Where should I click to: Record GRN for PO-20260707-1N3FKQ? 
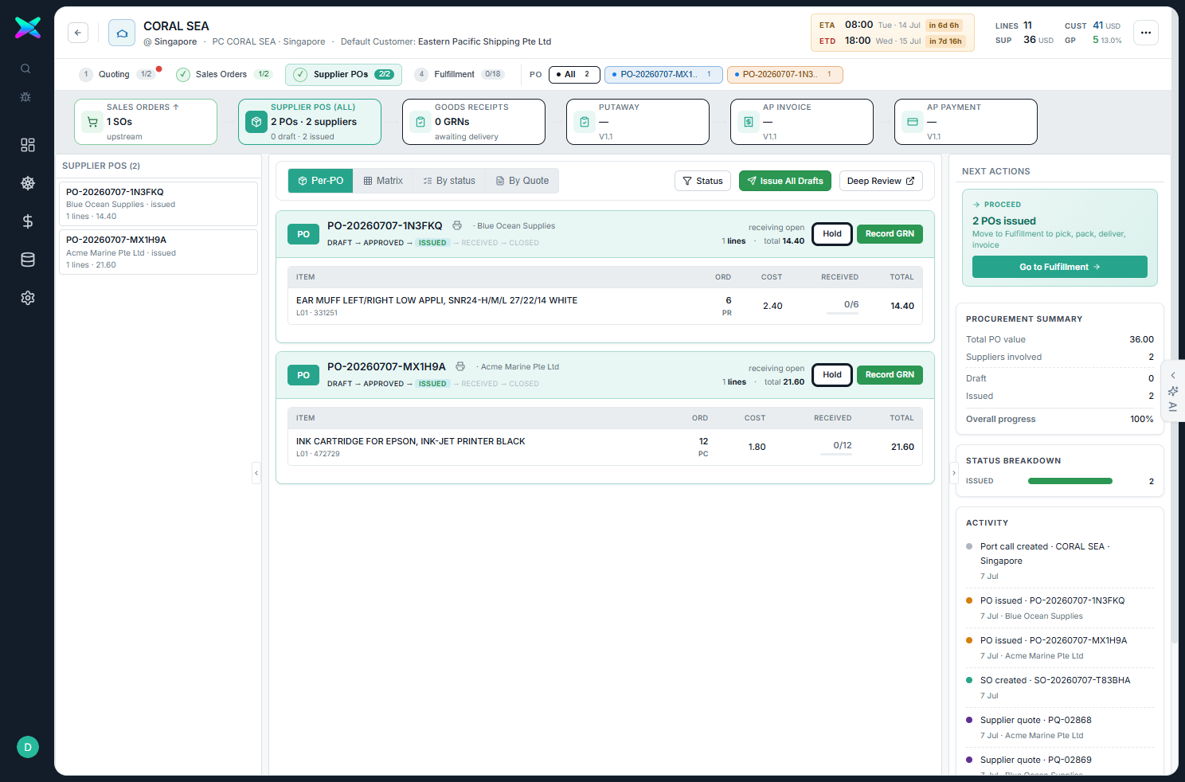890,234
